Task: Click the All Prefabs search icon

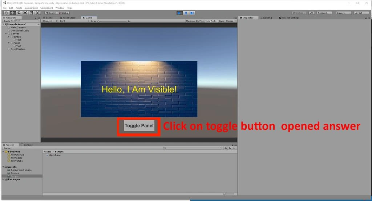Action: [9, 161]
